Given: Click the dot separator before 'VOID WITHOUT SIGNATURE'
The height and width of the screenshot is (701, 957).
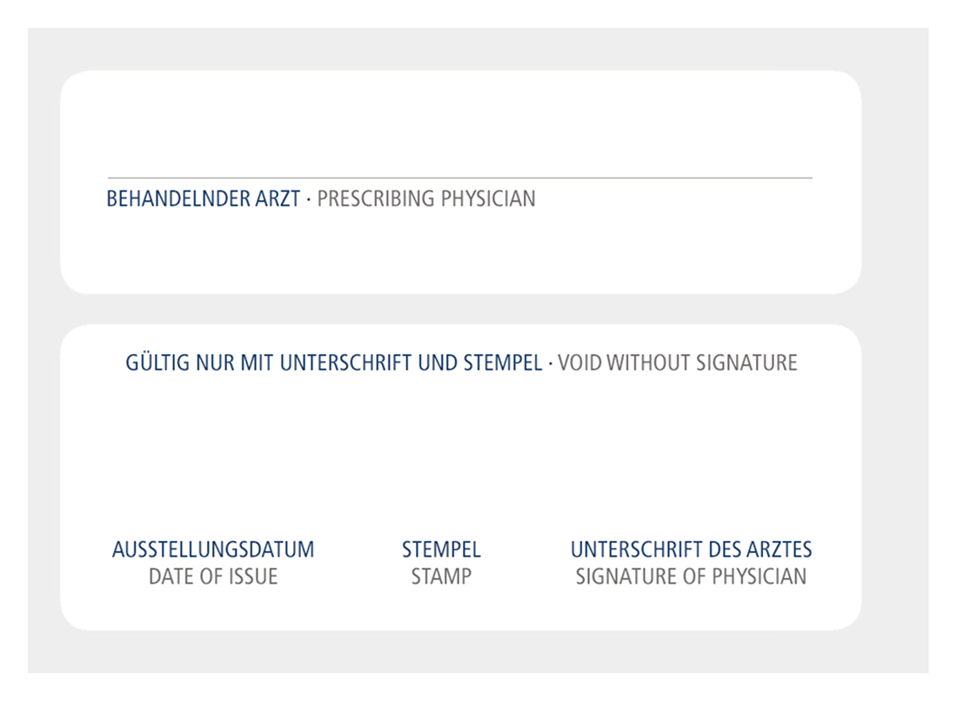Looking at the screenshot, I should tap(550, 363).
